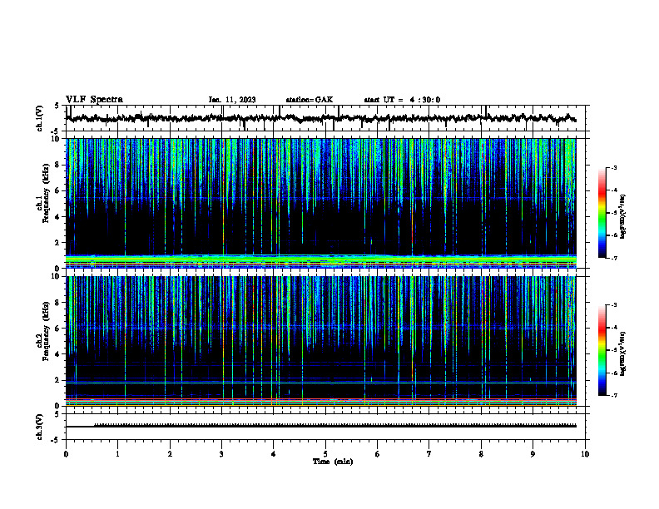Click the Time (min) axis label

tap(333, 462)
